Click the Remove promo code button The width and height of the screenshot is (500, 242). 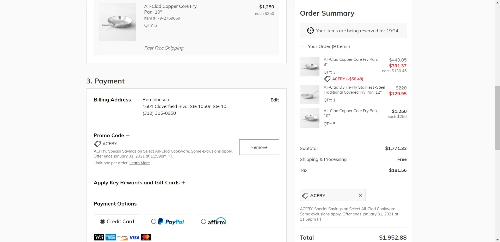259,147
